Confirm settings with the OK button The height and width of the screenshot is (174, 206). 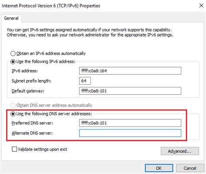click(159, 168)
